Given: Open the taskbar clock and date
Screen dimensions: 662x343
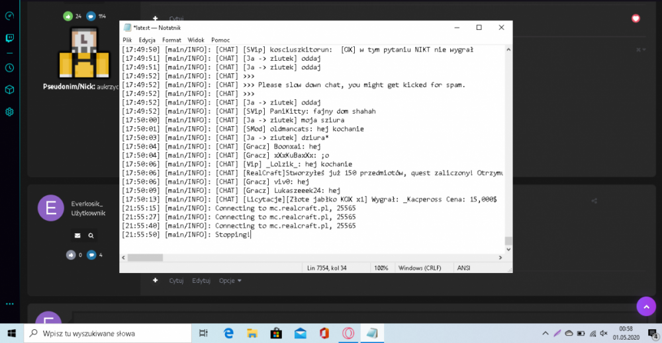Looking at the screenshot, I should point(626,333).
